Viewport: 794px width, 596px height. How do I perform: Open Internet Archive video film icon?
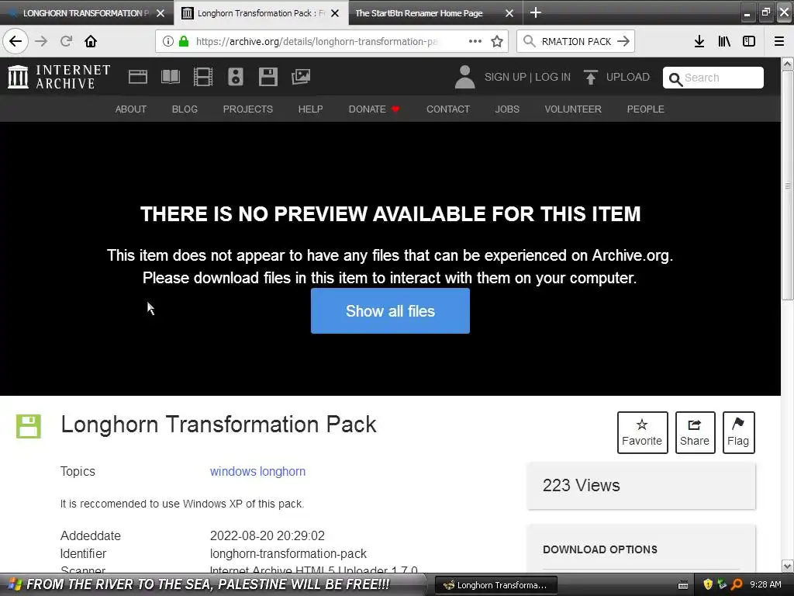(x=203, y=77)
